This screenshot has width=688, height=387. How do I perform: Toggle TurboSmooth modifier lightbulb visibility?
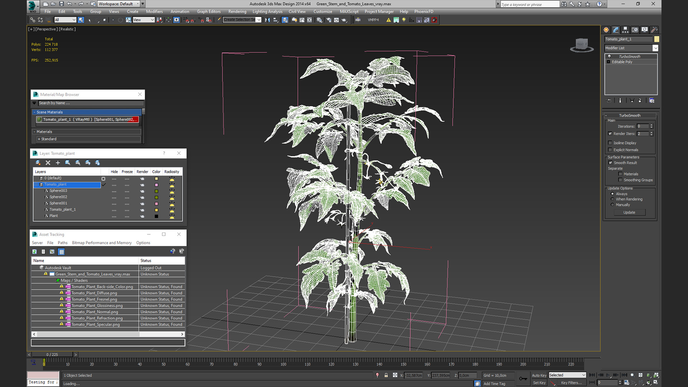[x=609, y=57]
